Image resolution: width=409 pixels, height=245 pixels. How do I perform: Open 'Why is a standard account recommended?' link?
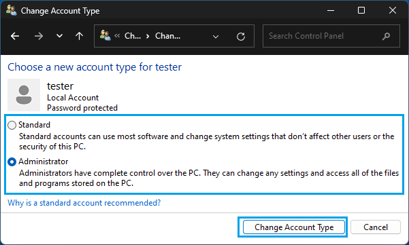[x=84, y=203]
